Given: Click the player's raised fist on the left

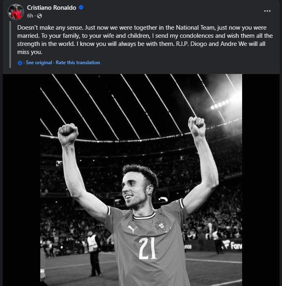Looking at the screenshot, I should pyautogui.click(x=68, y=134).
